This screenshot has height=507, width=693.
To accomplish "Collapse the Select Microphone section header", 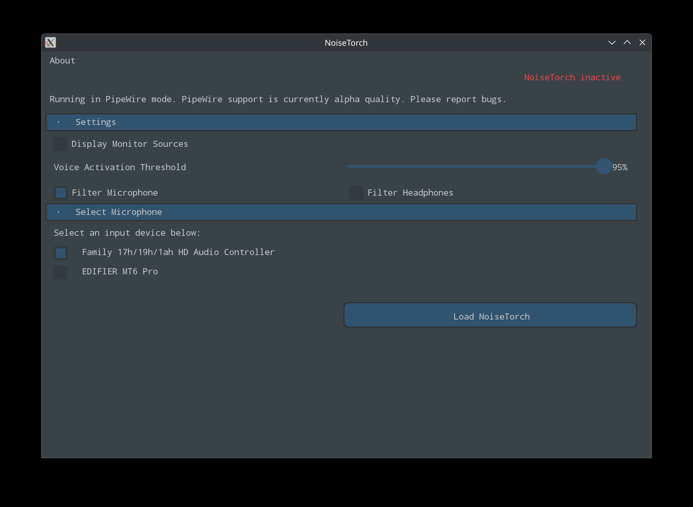I will (x=341, y=212).
